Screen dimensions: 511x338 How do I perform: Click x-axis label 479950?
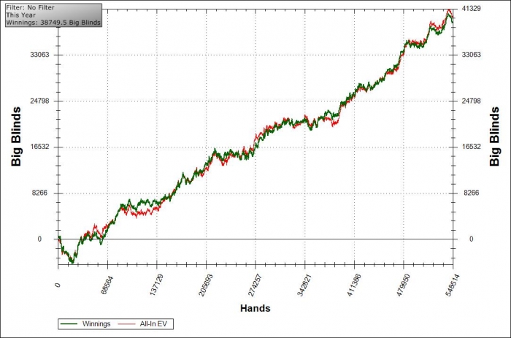click(x=403, y=285)
